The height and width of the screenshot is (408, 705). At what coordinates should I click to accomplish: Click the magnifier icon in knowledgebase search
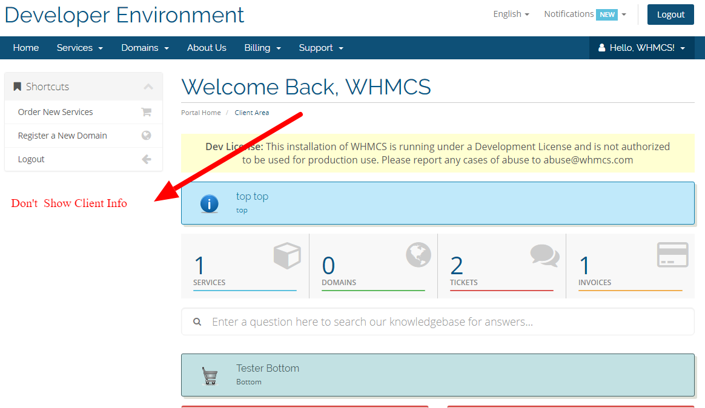click(x=197, y=321)
